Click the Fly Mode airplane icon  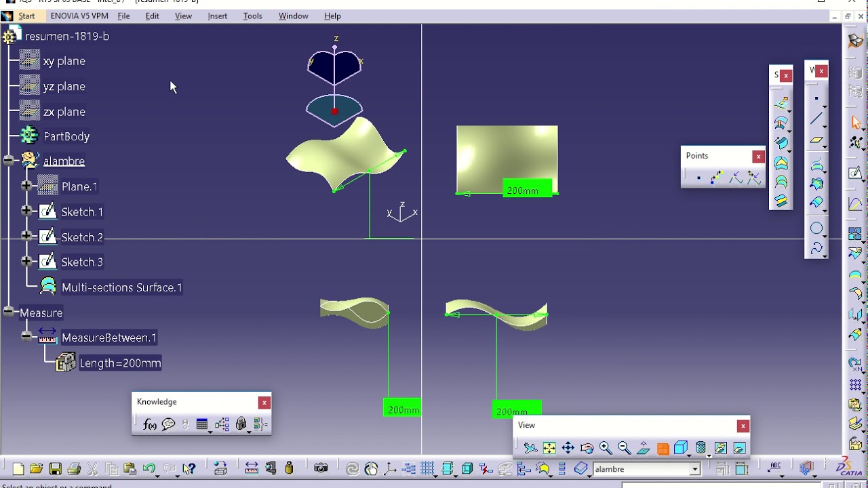point(530,448)
